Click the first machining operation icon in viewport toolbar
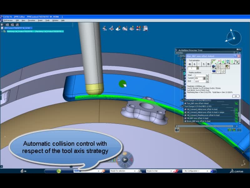The height and width of the screenshot is (188, 250). (x=105, y=29)
